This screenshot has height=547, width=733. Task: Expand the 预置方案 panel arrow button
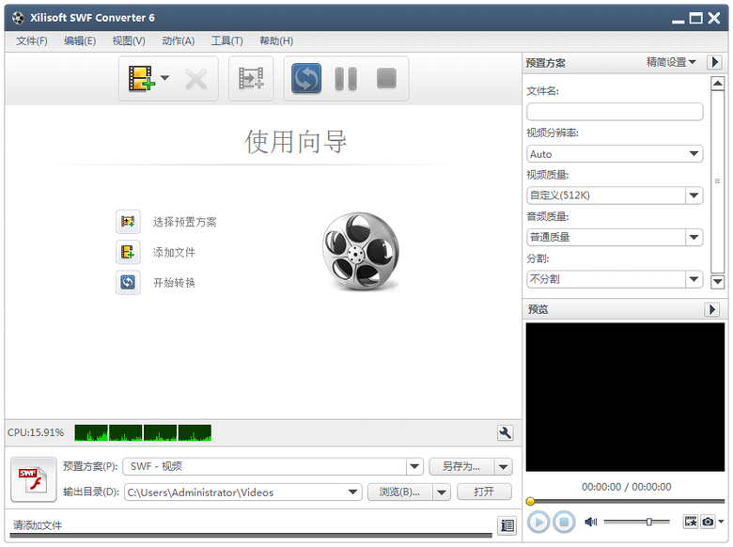(x=714, y=62)
